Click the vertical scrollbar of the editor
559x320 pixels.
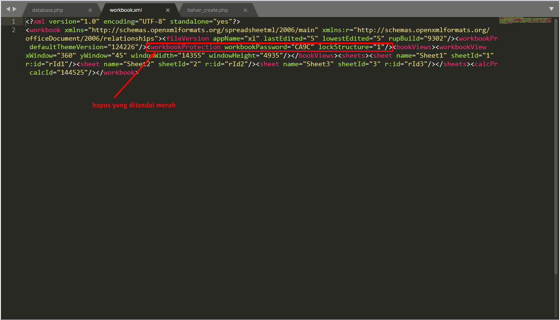coord(556,142)
